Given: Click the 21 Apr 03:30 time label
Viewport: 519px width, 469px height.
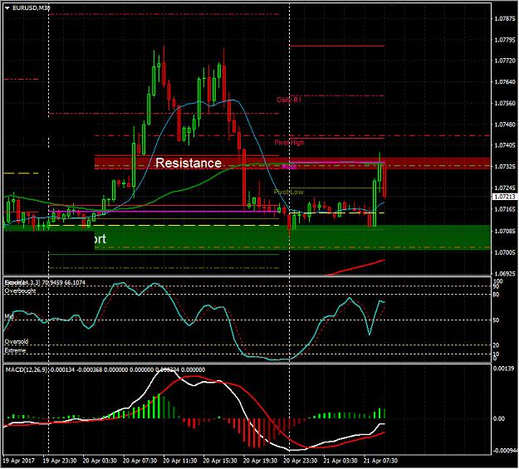Looking at the screenshot, I should (340, 461).
